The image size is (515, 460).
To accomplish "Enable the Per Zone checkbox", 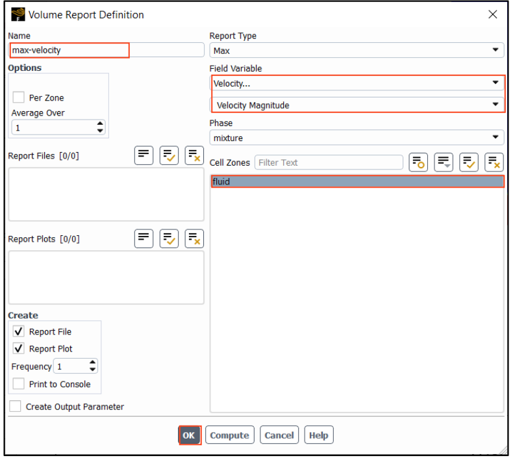I will [x=19, y=97].
